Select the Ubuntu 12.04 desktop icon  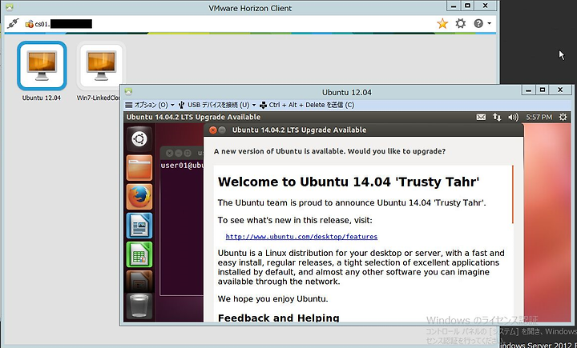[42, 66]
